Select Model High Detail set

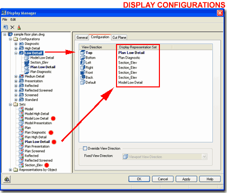37,114
